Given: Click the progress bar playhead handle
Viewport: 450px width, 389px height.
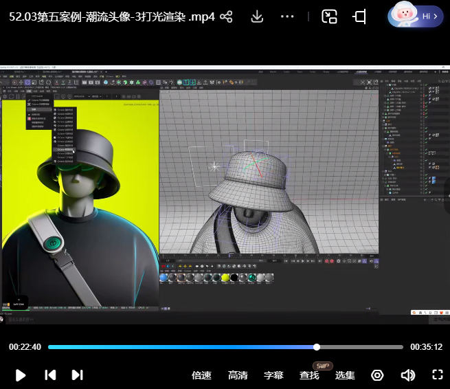Looking at the screenshot, I should coord(317,347).
